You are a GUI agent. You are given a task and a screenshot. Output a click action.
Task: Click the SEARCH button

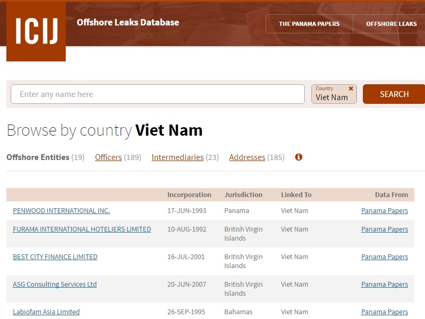pyautogui.click(x=394, y=94)
